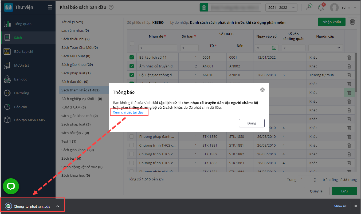The width and height of the screenshot is (361, 214).
Task: Click the page number stepper arrows
Action: point(315,180)
